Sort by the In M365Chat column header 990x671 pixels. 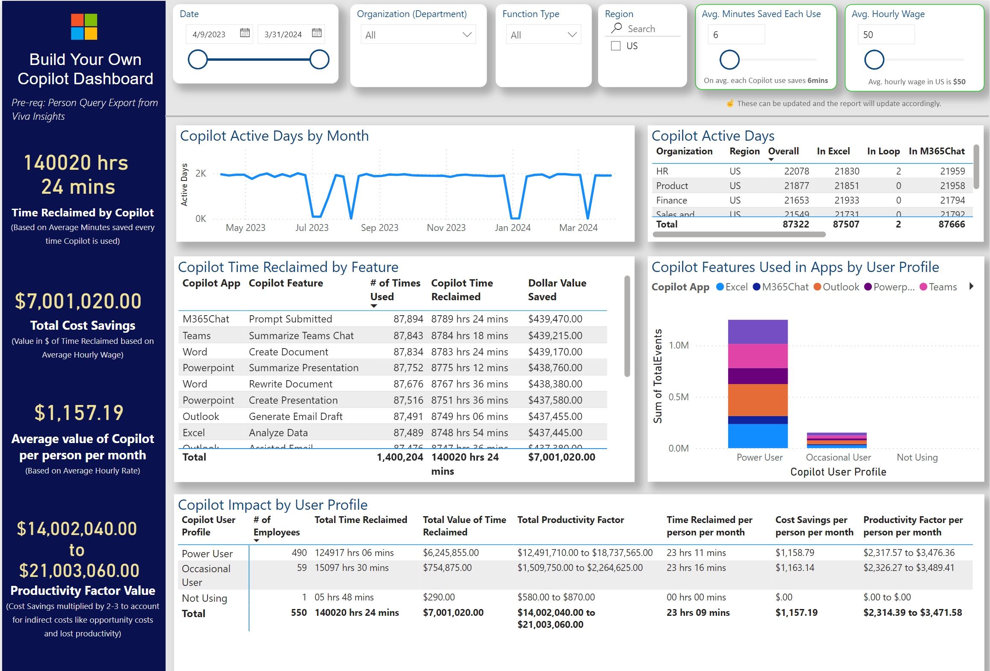937,151
